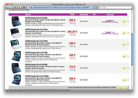Add ACER Aspire One A110-Aw to cart

[124, 33]
